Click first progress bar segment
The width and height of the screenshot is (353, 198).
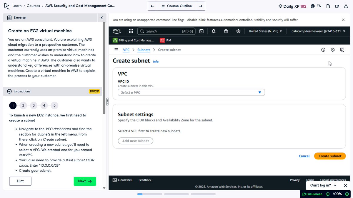150,194
